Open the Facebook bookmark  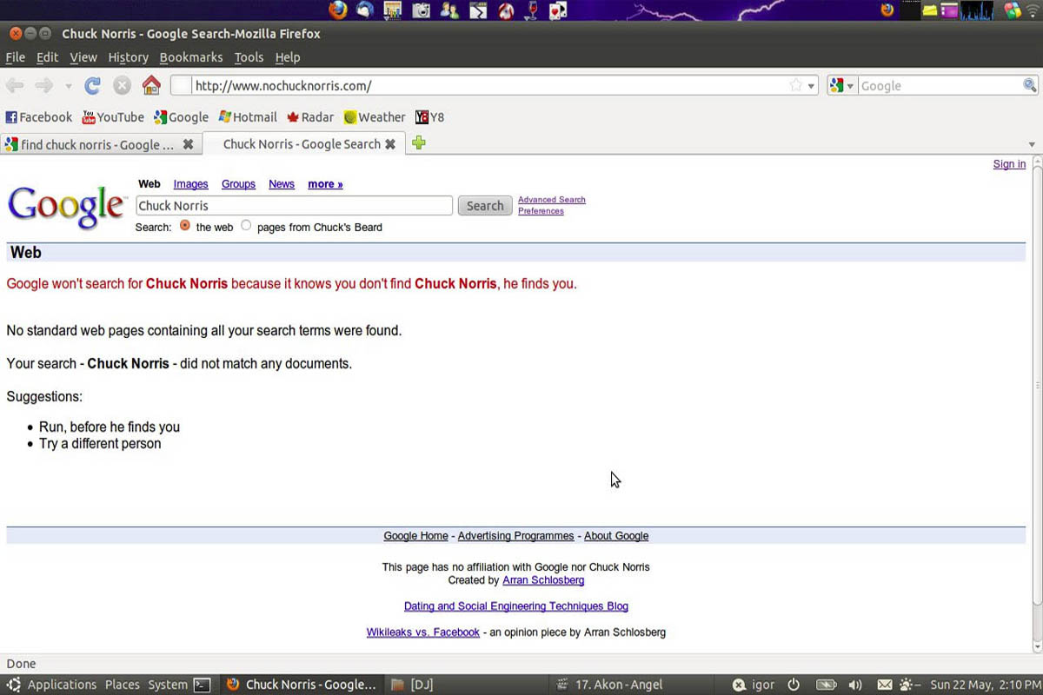pos(39,117)
